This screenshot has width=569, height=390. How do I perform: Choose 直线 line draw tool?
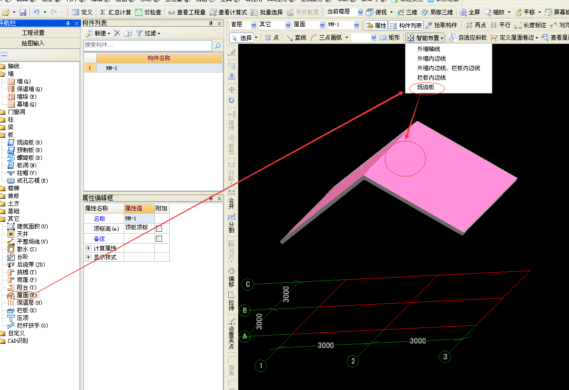pos(296,38)
